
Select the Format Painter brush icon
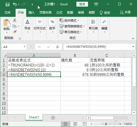[15, 32]
